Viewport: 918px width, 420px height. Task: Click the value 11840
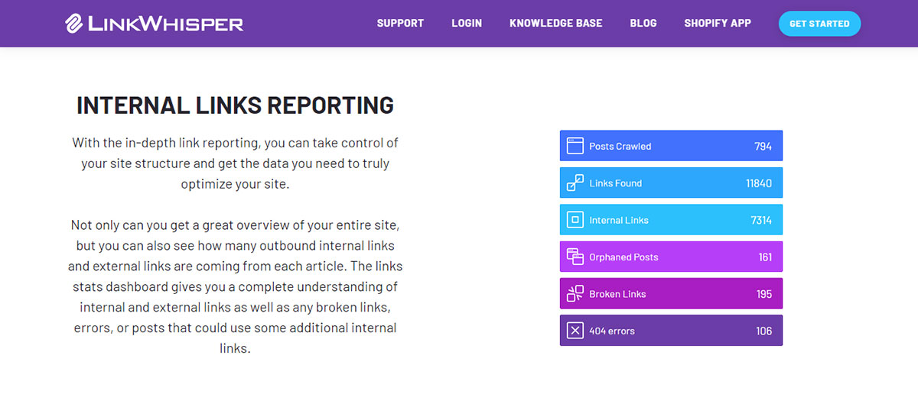click(x=759, y=183)
